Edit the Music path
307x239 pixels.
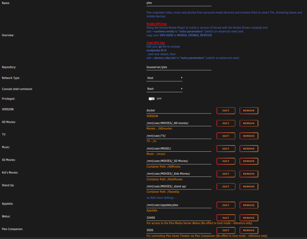(x=226, y=149)
